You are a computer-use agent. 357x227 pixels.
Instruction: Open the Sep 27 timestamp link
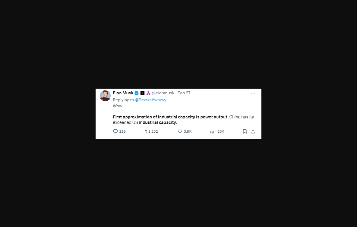pos(184,93)
